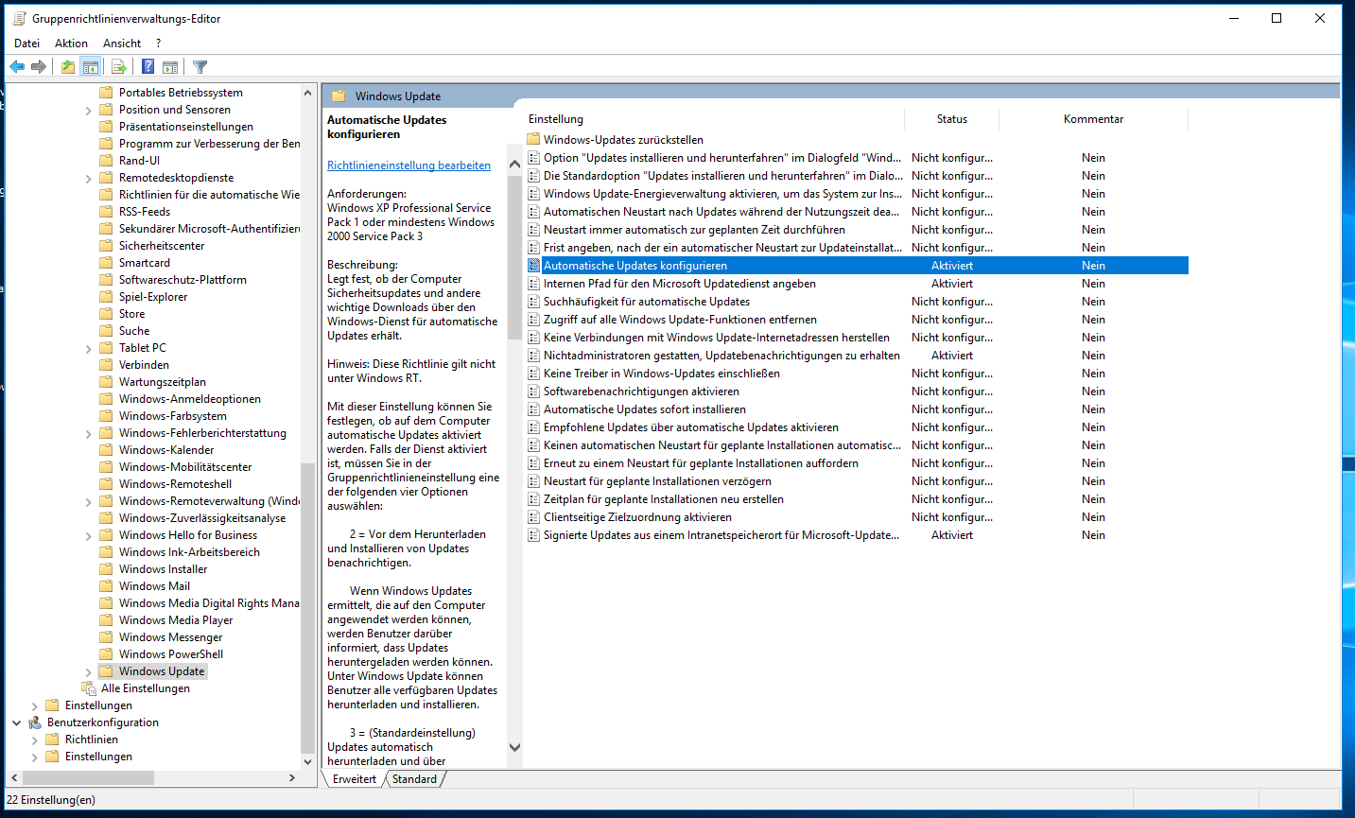Click the Windows Update header folder icon
1355x818 pixels.
(339, 96)
